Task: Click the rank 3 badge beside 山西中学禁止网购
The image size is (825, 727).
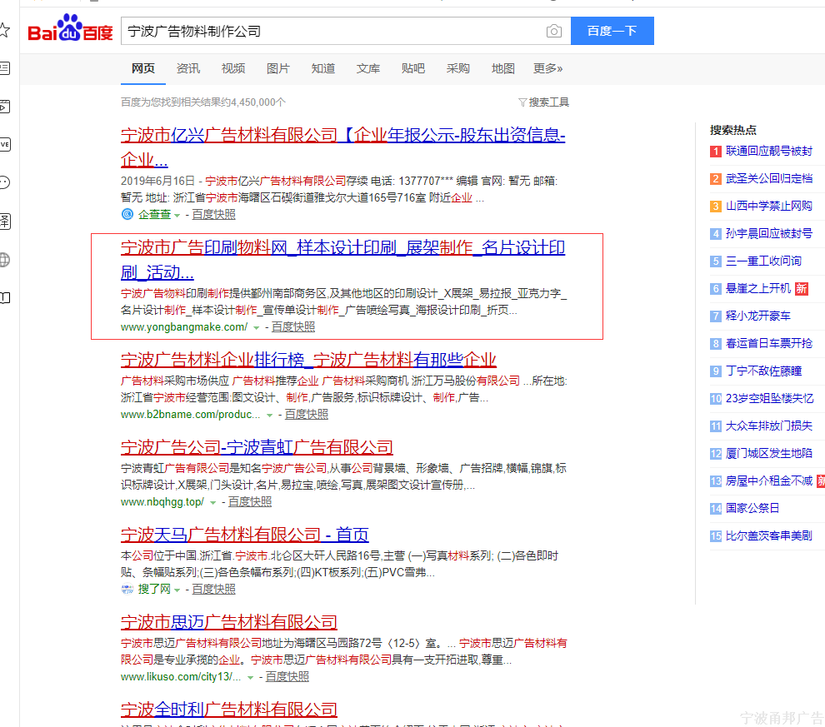Action: [716, 206]
